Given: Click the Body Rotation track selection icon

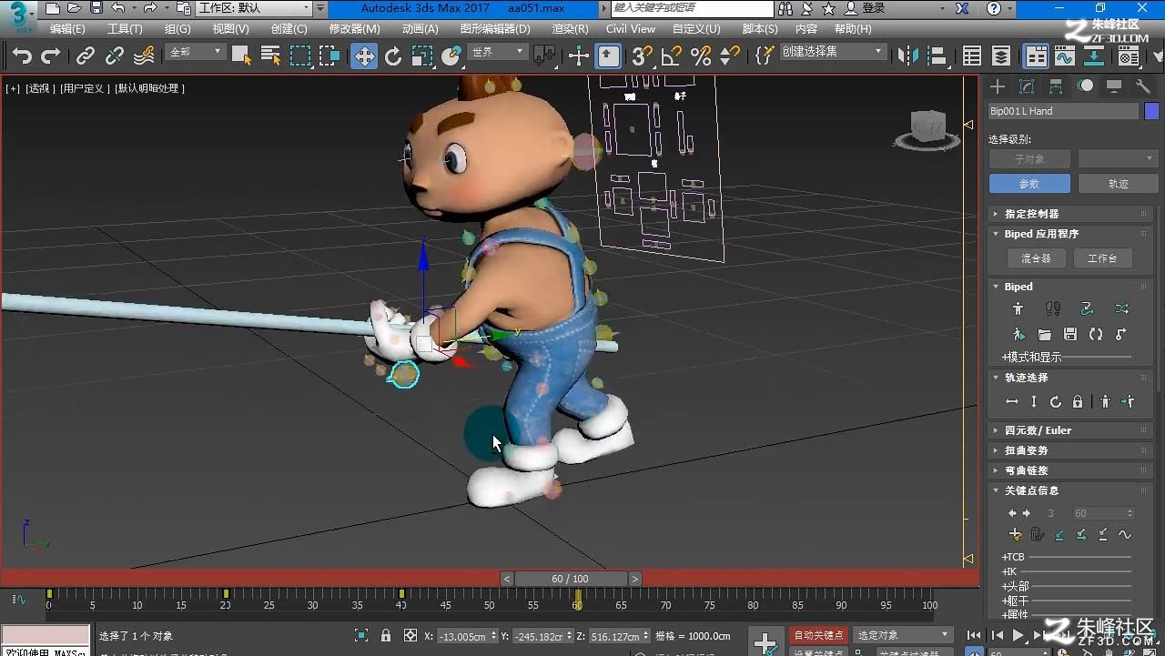Looking at the screenshot, I should (1056, 402).
